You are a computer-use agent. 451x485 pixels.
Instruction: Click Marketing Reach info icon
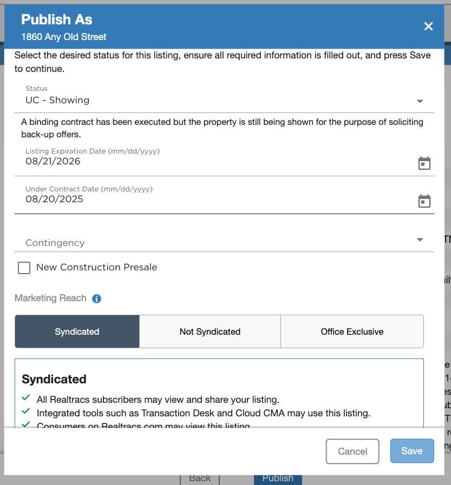coord(96,298)
